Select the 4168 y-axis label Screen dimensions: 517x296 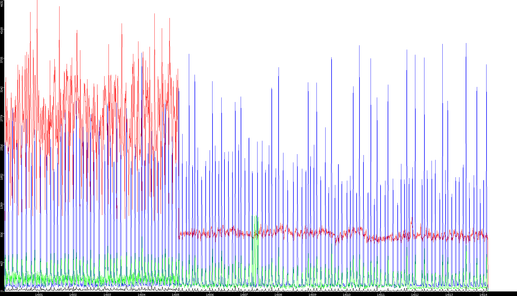(2, 31)
